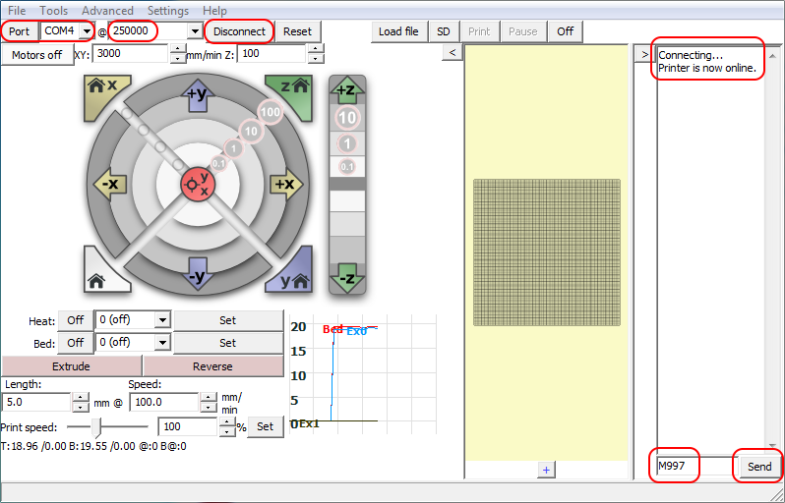Screen dimensions: 785x503
Task: Click the M997 command input field
Action: point(694,467)
